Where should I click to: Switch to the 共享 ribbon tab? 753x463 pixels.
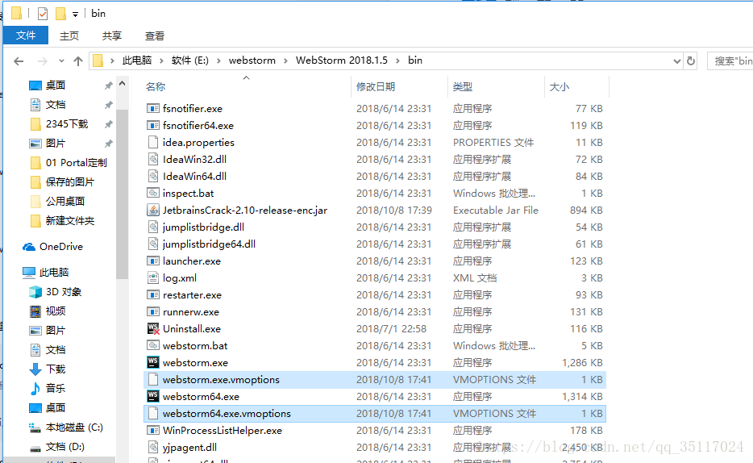(112, 36)
